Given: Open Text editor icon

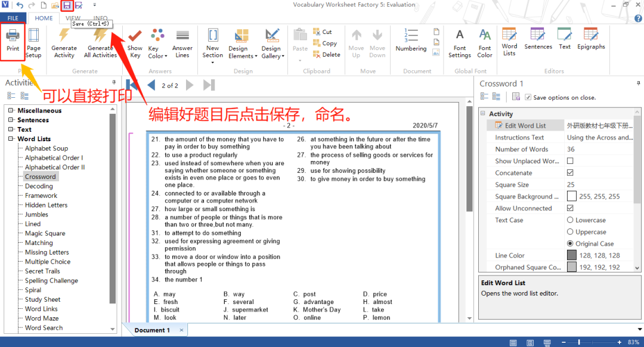Looking at the screenshot, I should point(564,35).
